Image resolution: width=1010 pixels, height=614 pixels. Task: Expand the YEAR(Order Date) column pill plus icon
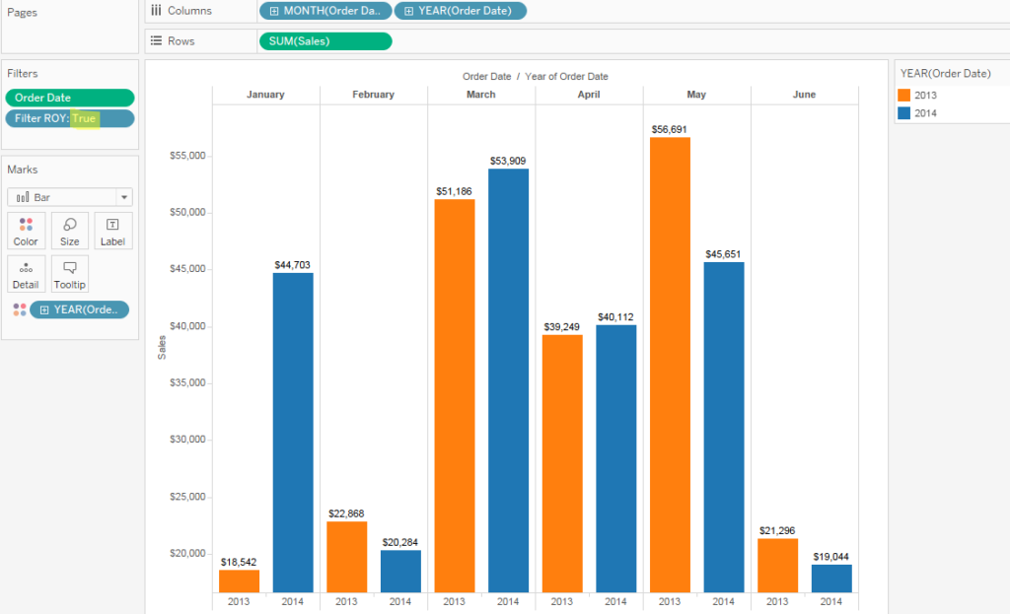(x=408, y=11)
